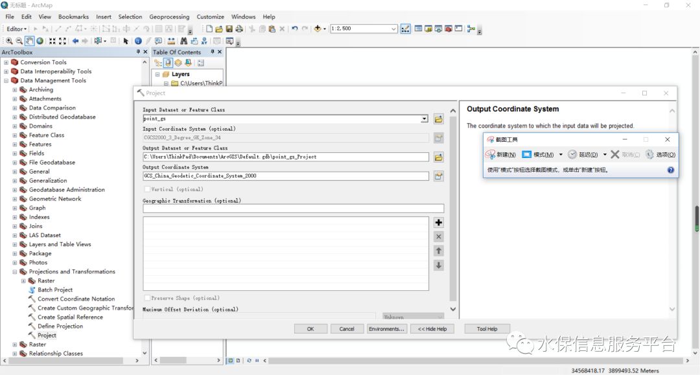700x375 pixels.
Task: Open Tool Help
Action: tap(487, 329)
